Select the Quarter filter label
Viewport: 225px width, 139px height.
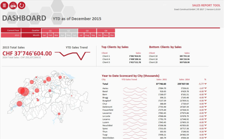click(x=31, y=31)
